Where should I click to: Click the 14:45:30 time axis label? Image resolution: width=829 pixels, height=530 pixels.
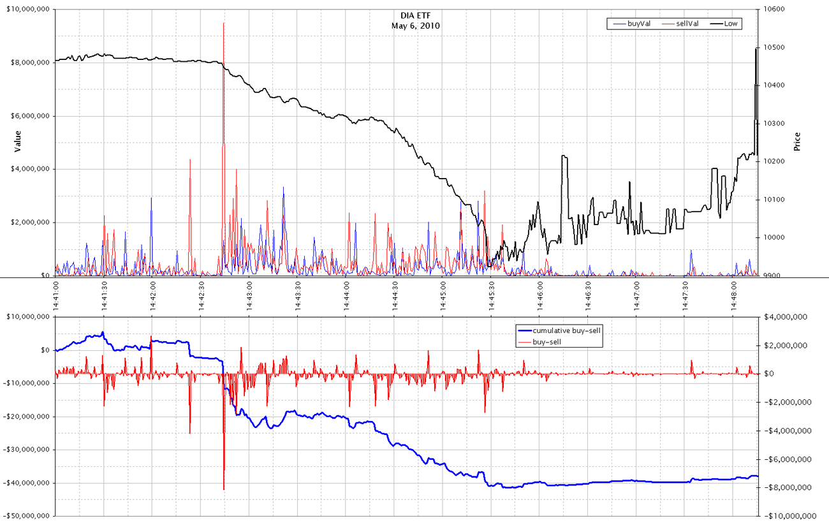coord(493,296)
